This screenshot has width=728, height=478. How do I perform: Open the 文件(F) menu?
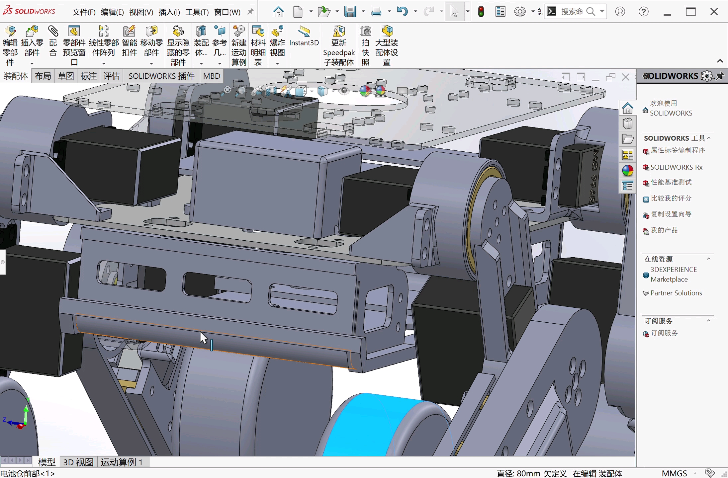(84, 12)
